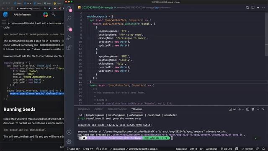
Task: Click 'npx sequelize-cli db:seed:all' code snippet
Action: (25, 130)
